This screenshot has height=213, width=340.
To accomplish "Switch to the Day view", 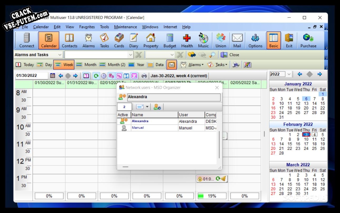I will click(x=45, y=65).
